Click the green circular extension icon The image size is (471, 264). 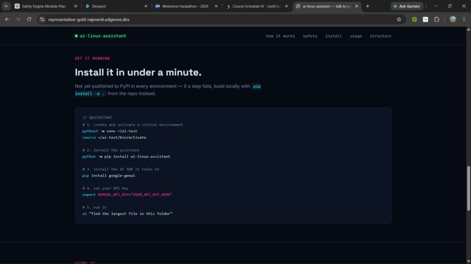point(414,19)
